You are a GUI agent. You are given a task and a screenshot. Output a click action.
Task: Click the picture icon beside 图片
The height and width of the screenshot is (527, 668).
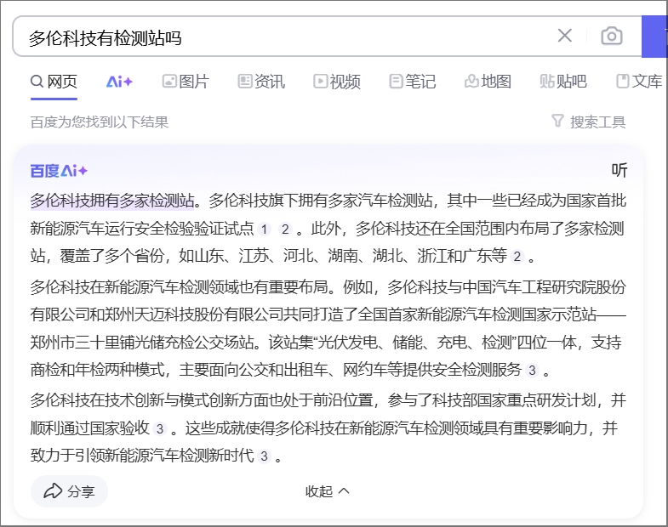tap(169, 82)
